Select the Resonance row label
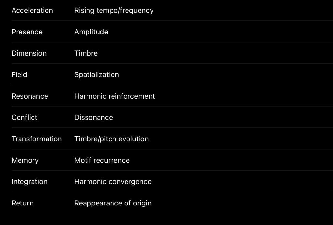 30,96
